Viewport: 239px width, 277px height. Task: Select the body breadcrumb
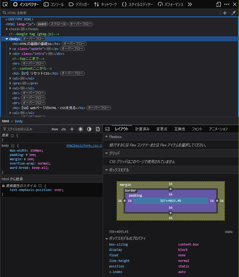[19, 121]
